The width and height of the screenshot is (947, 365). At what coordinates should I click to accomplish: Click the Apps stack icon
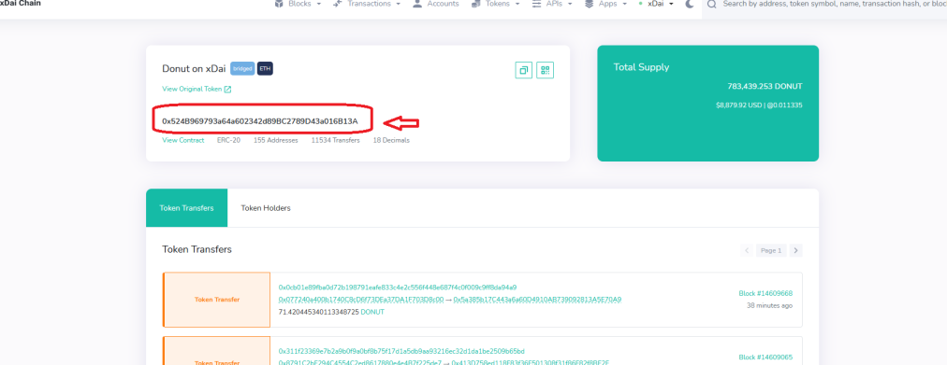pyautogui.click(x=590, y=4)
